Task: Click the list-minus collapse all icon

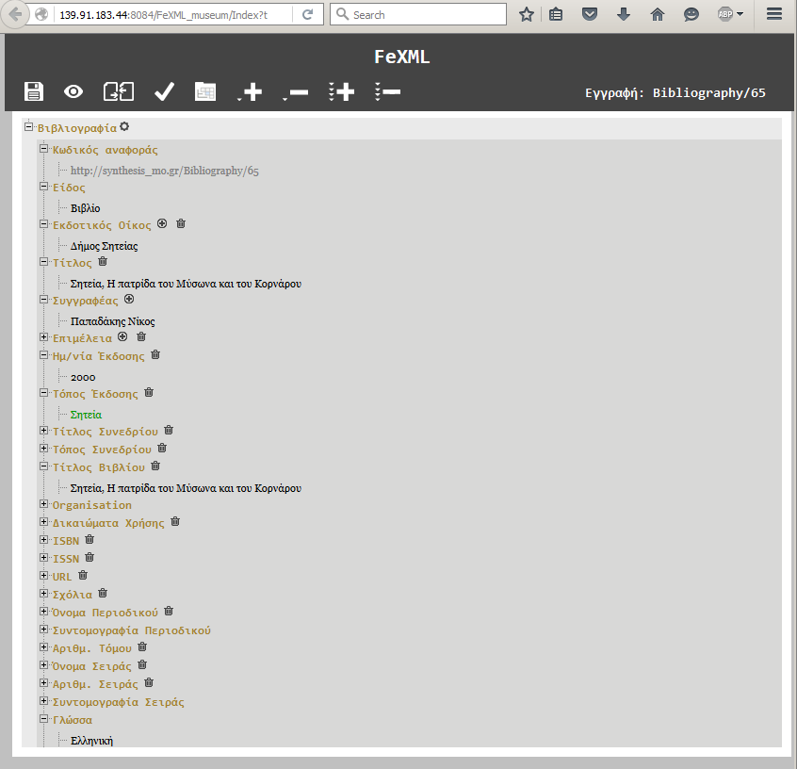Action: point(388,92)
